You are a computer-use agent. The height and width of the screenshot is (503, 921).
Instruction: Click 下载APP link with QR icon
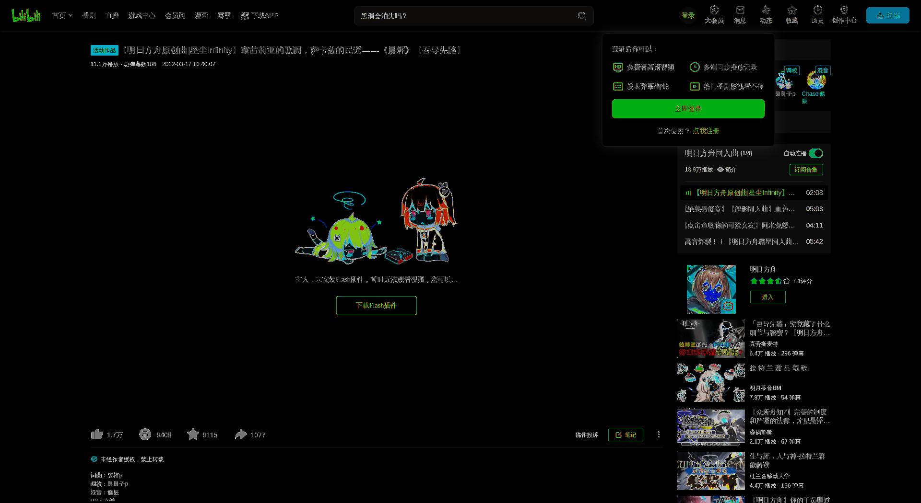click(x=259, y=15)
